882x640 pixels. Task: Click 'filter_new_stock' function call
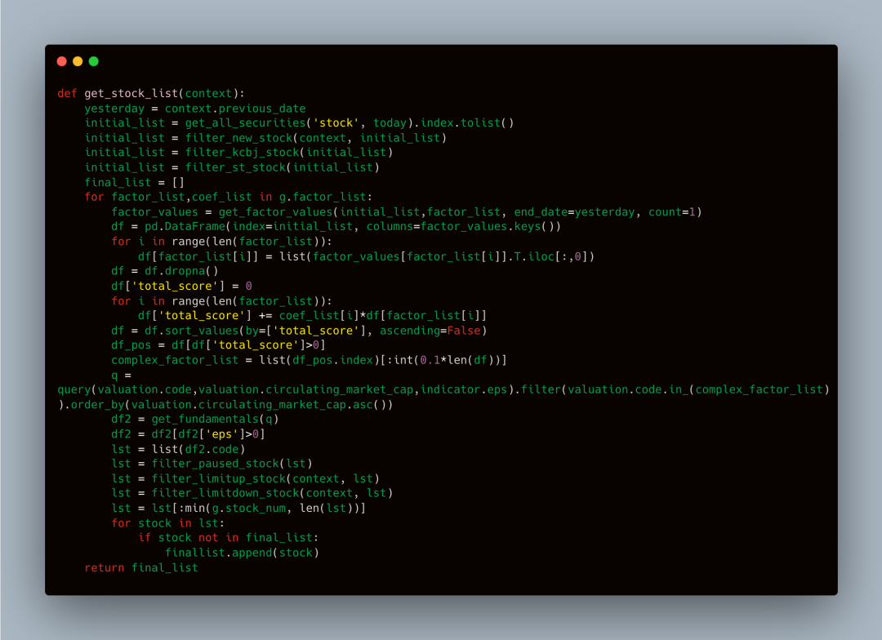click(x=238, y=138)
